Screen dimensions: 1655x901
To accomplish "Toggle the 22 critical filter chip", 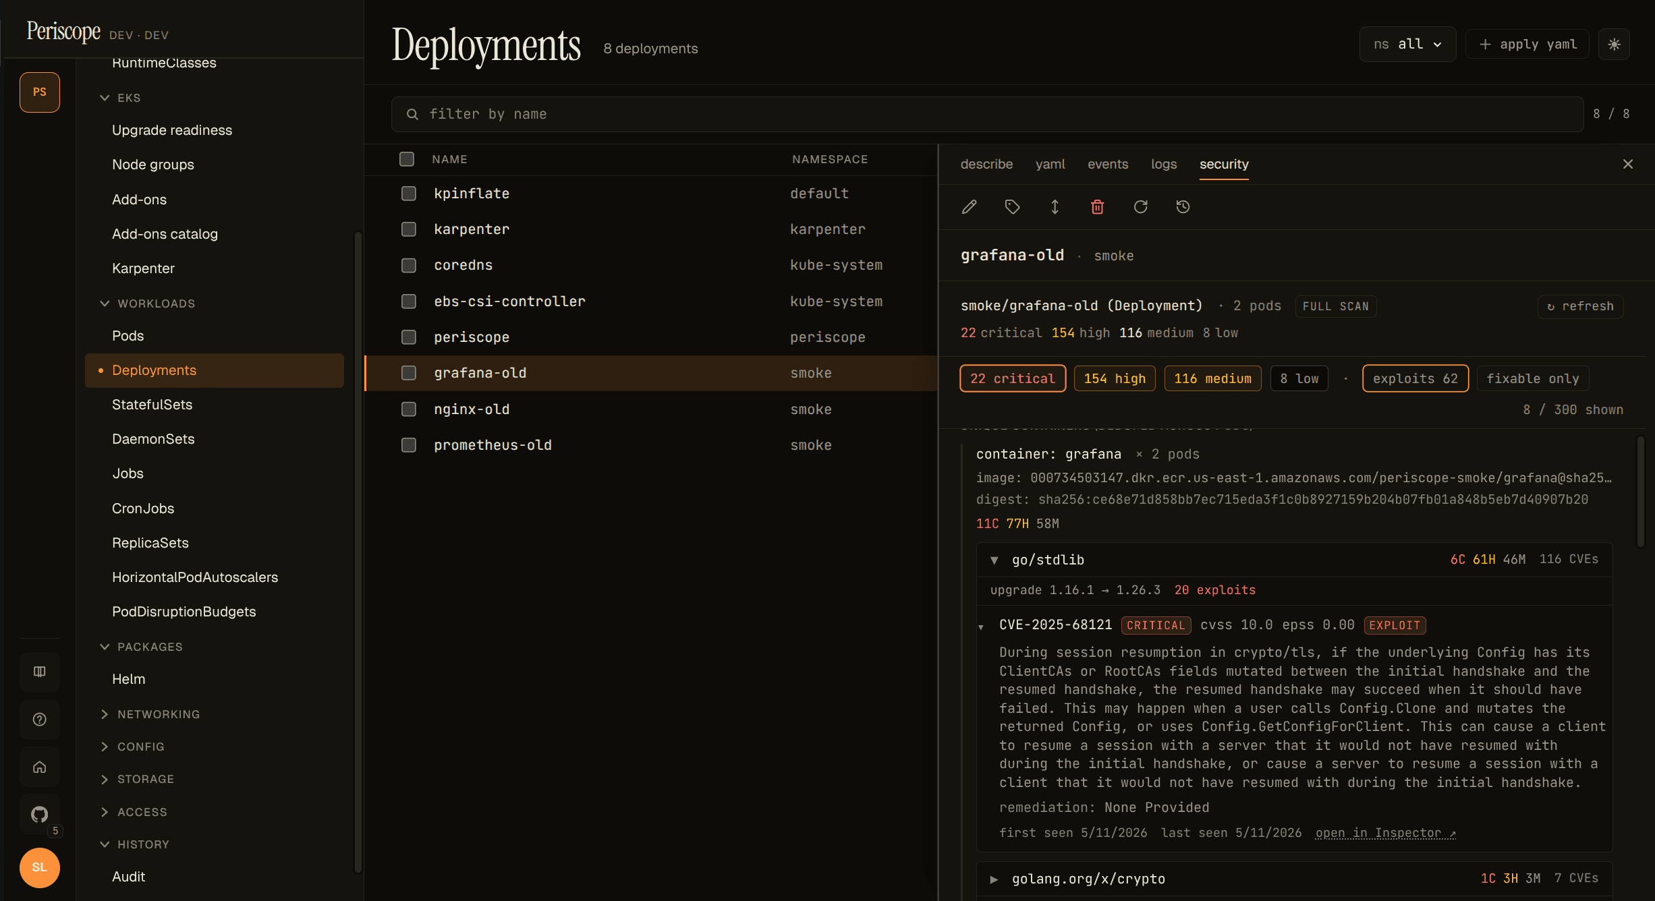I will (x=1013, y=378).
